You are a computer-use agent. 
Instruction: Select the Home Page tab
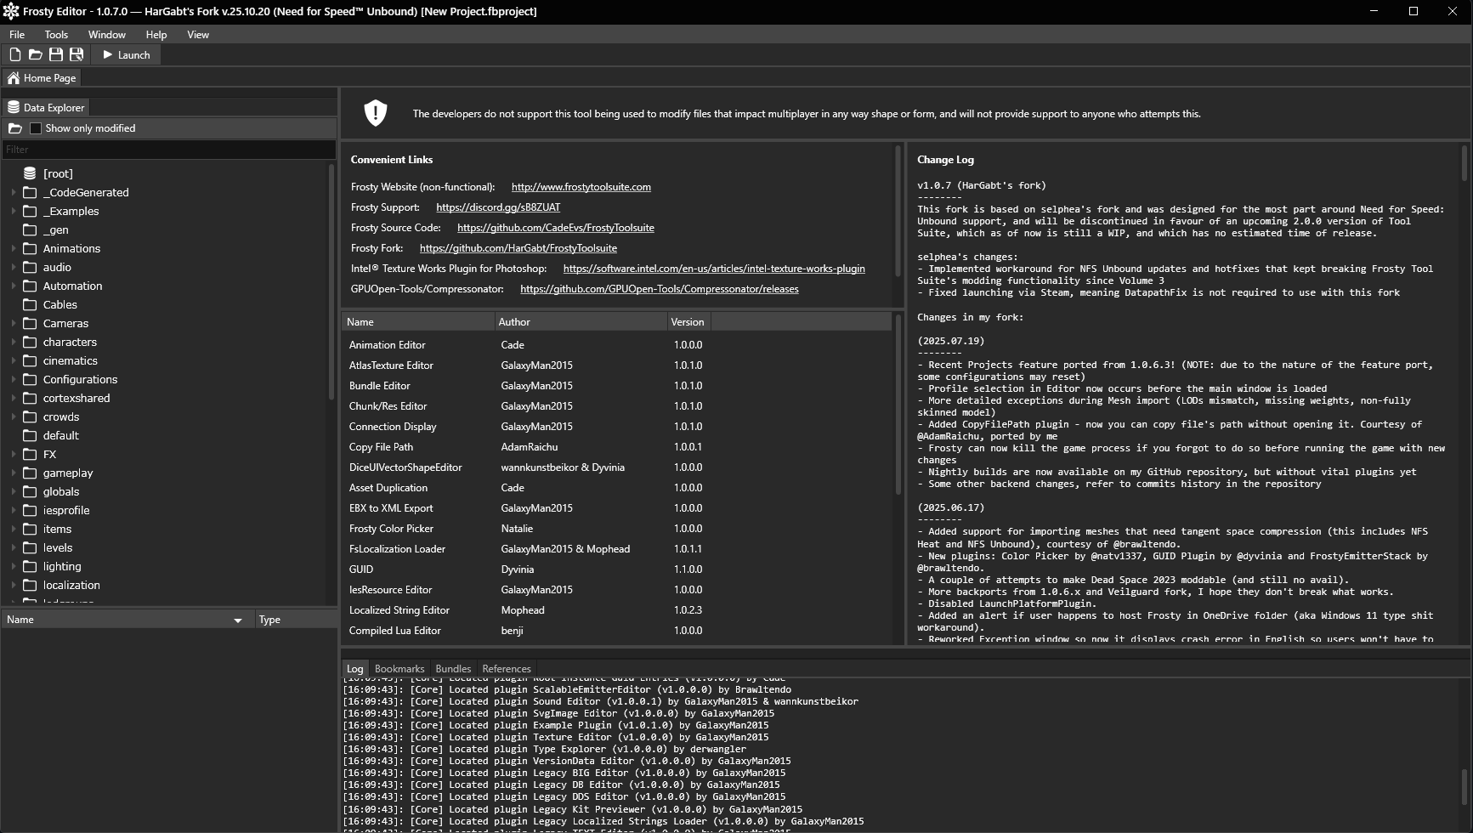[42, 78]
